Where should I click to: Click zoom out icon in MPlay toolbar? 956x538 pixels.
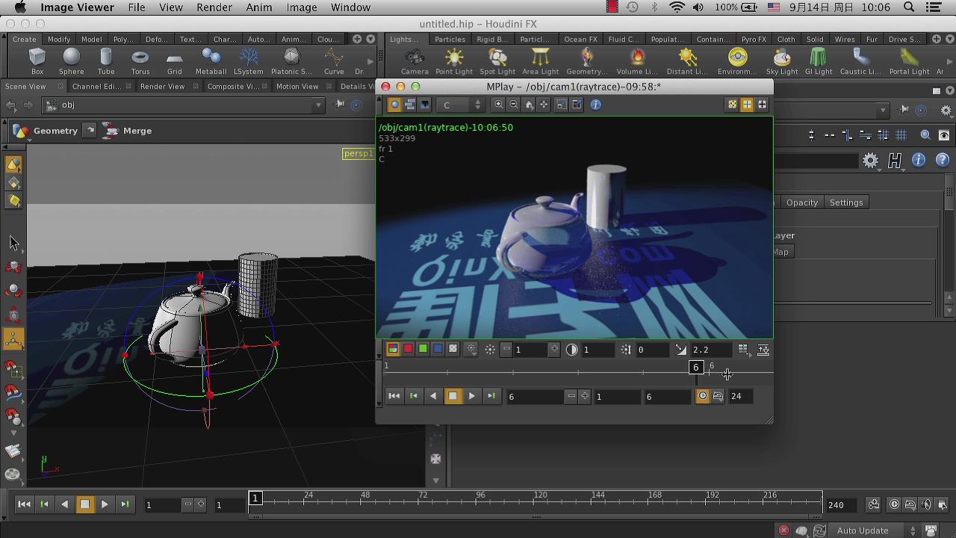pyautogui.click(x=514, y=105)
